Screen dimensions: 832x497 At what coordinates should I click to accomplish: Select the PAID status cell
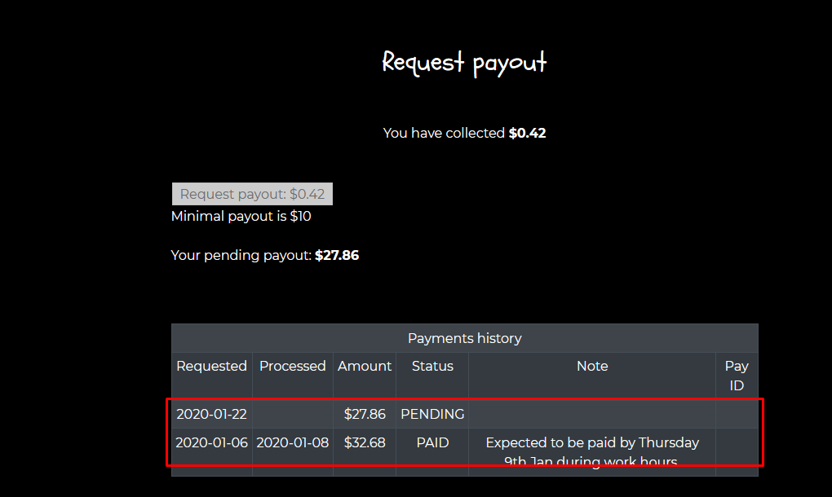tap(432, 442)
